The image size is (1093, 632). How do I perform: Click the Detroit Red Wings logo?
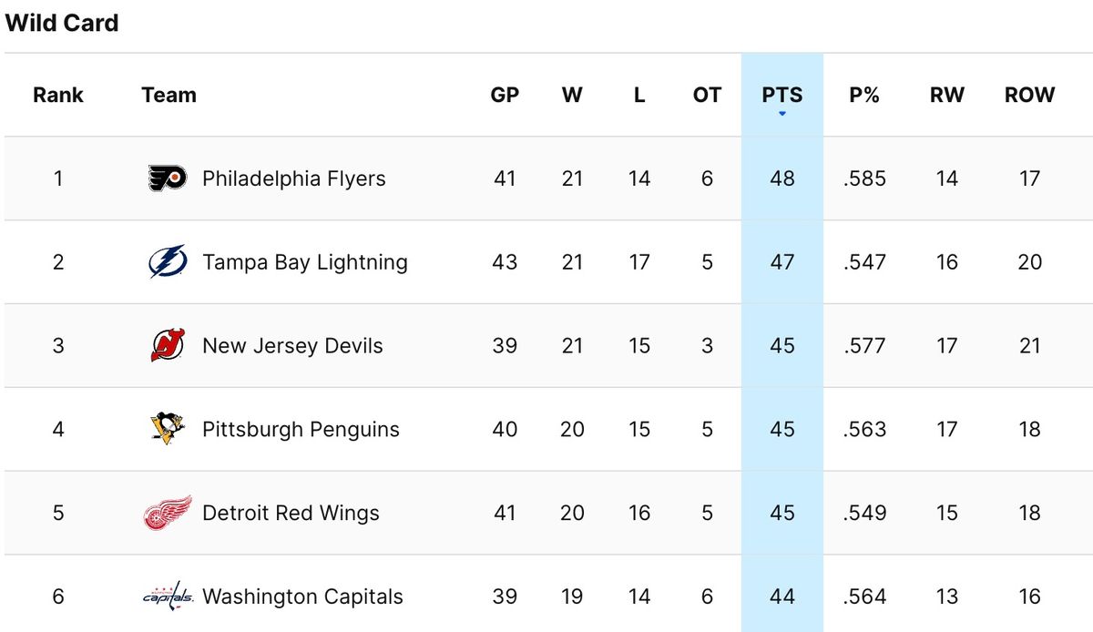pos(168,514)
